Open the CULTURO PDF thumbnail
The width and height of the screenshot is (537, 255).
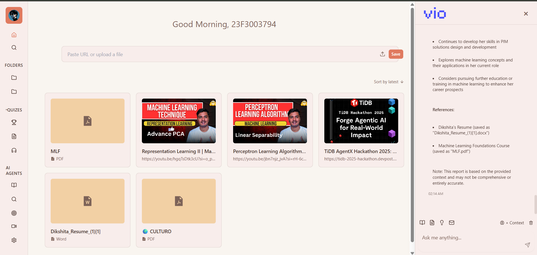coord(179,201)
